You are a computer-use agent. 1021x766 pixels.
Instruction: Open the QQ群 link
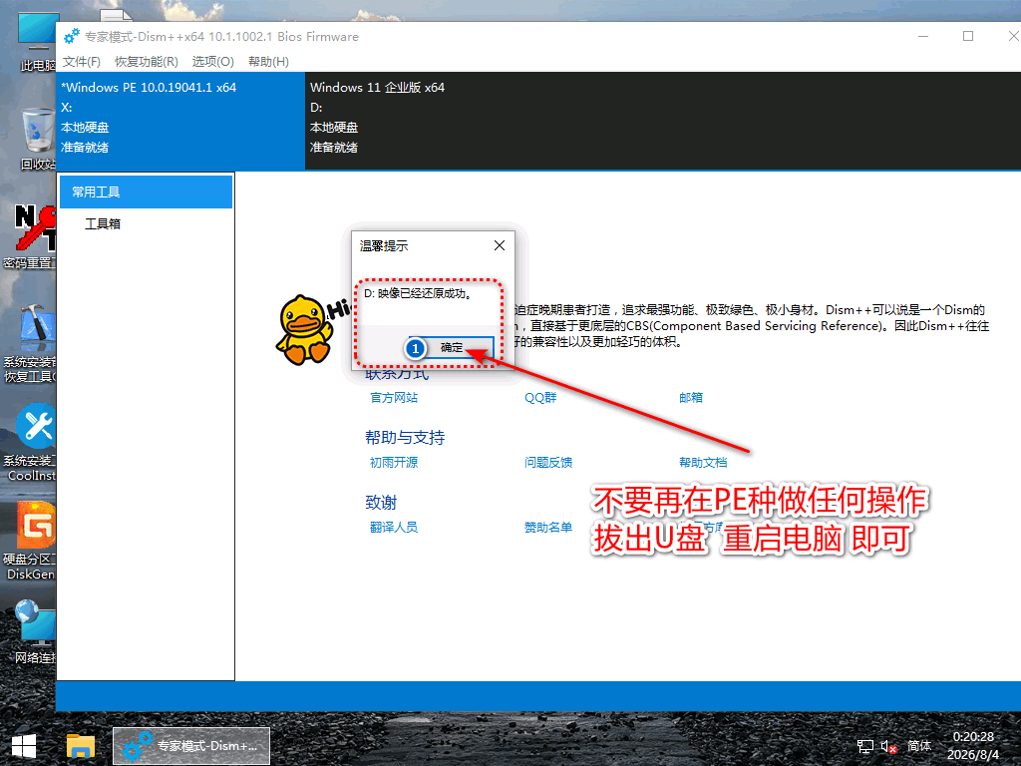tap(540, 397)
